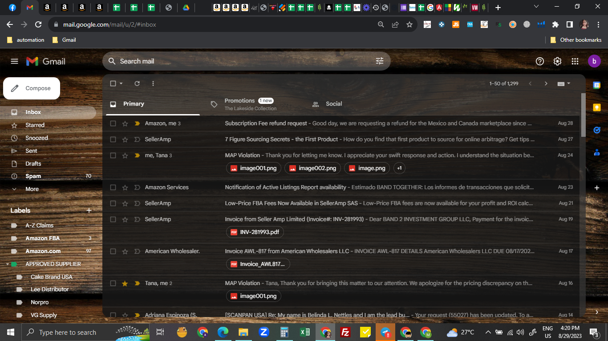The width and height of the screenshot is (608, 341).
Task: Open the Windows Start menu
Action: click(x=11, y=332)
